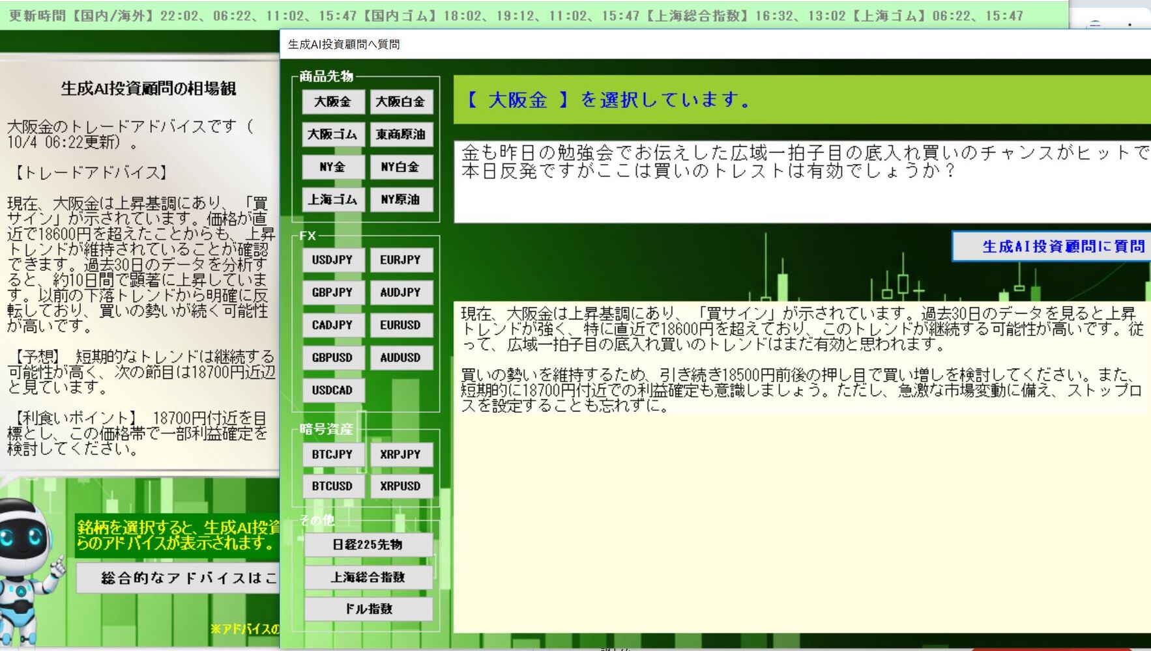This screenshot has height=651, width=1151.
Task: Choose XRPUSD crypto button
Action: pyautogui.click(x=401, y=486)
